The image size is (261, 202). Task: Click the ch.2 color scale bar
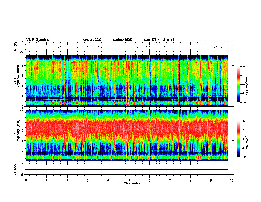point(239,139)
